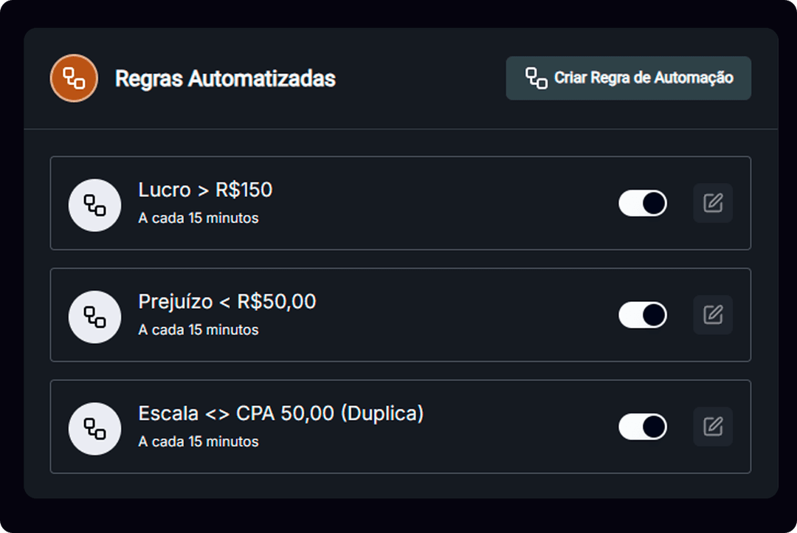Click the orange automation icon in header
The height and width of the screenshot is (533, 797).
(74, 78)
